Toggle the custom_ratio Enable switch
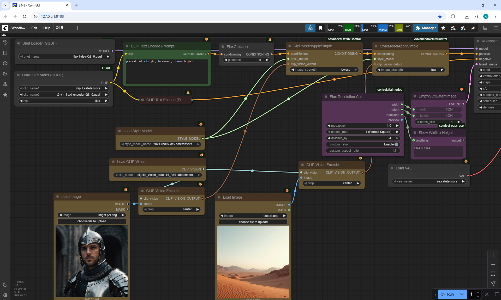Screen dimensions: 501x300 396,144
